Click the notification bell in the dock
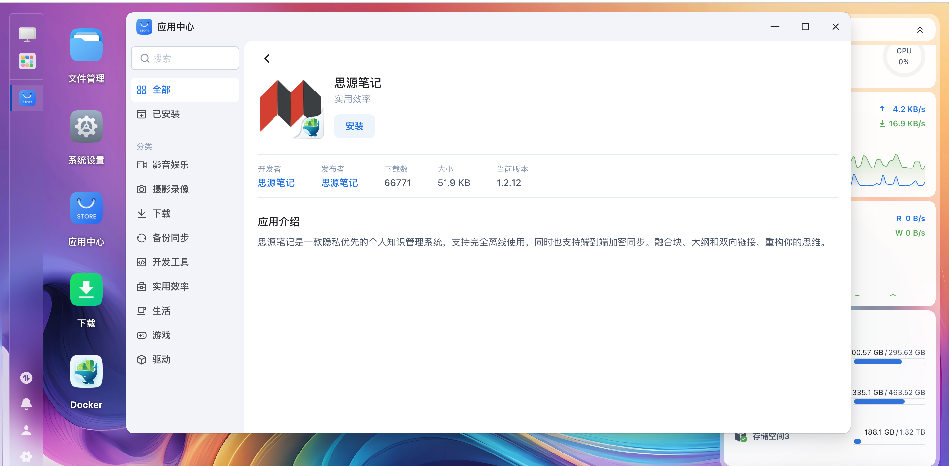949x466 pixels. pos(26,404)
